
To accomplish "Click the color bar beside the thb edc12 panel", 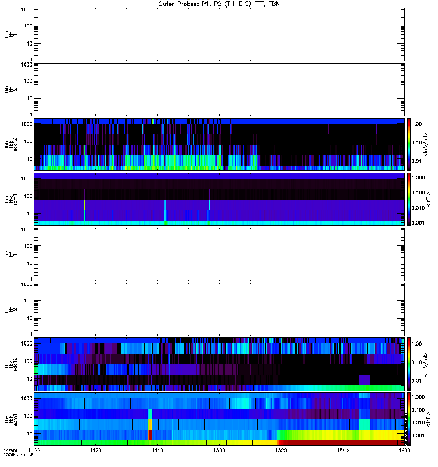I will pyautogui.click(x=409, y=144).
